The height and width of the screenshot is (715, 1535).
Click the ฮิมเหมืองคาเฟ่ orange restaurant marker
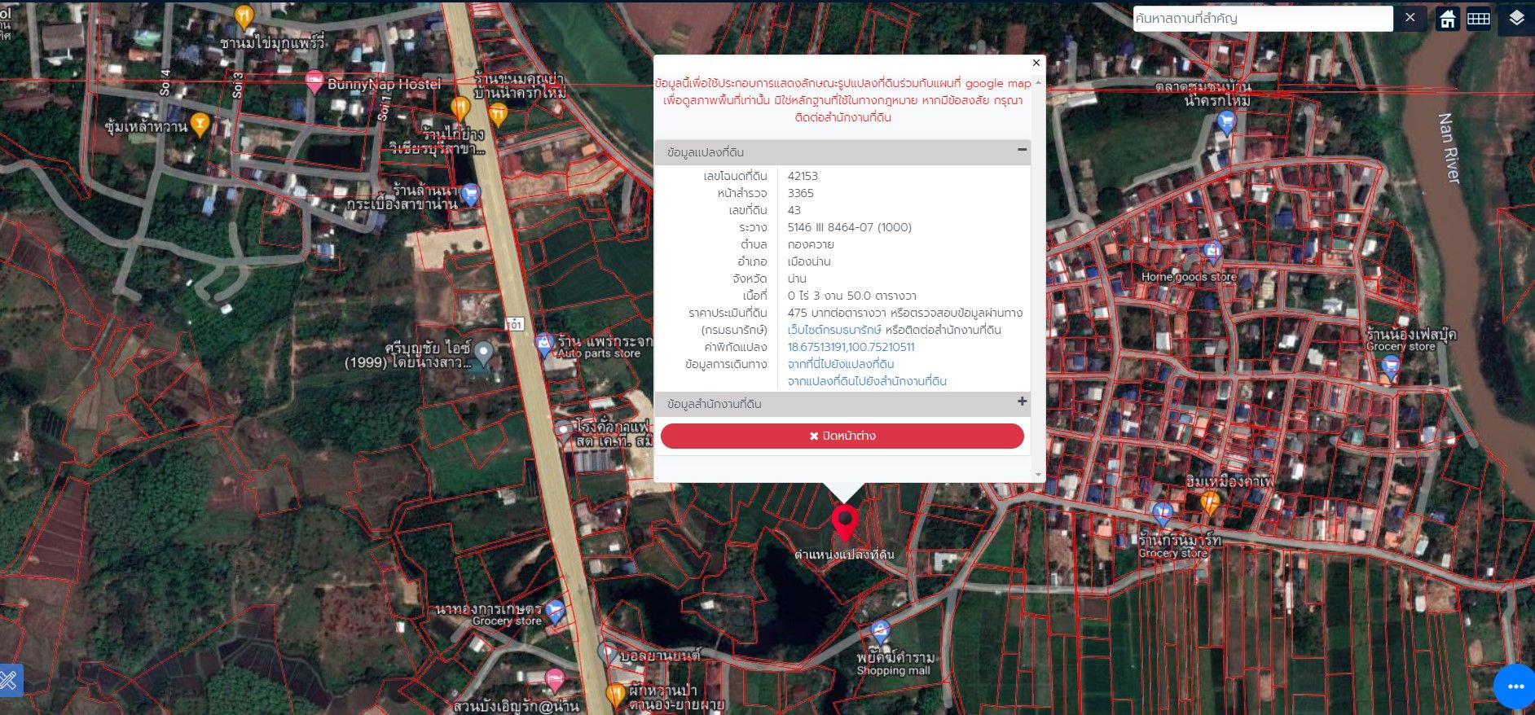click(x=1210, y=503)
